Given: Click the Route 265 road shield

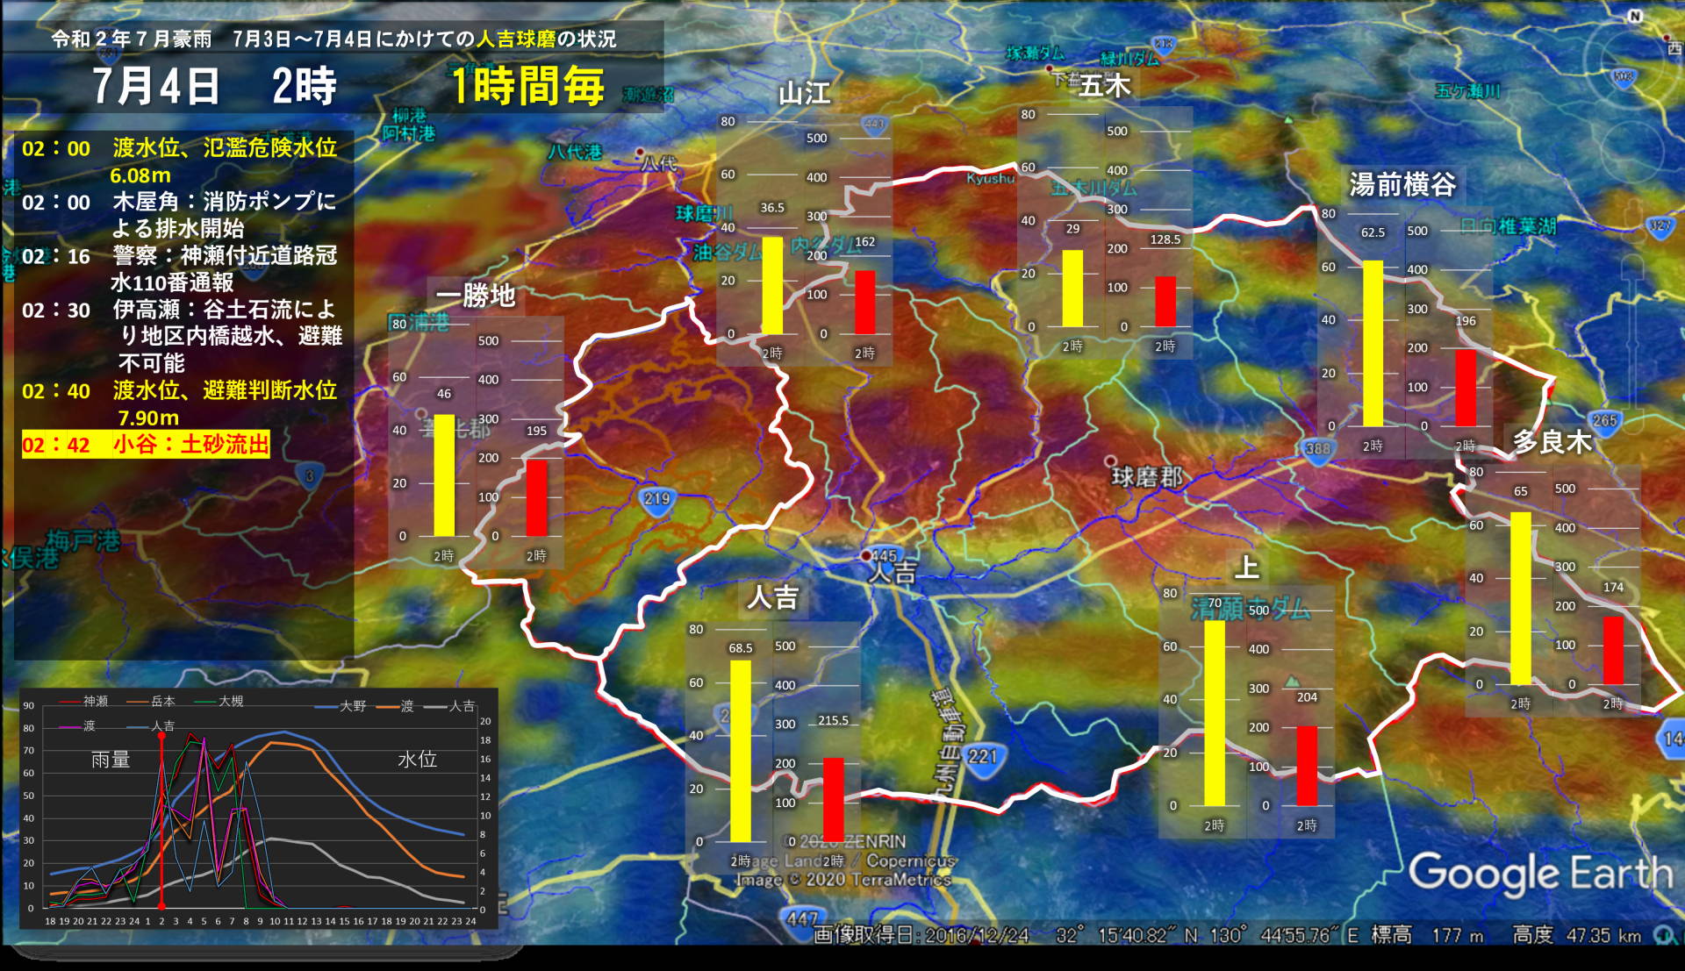Looking at the screenshot, I should tap(1604, 420).
